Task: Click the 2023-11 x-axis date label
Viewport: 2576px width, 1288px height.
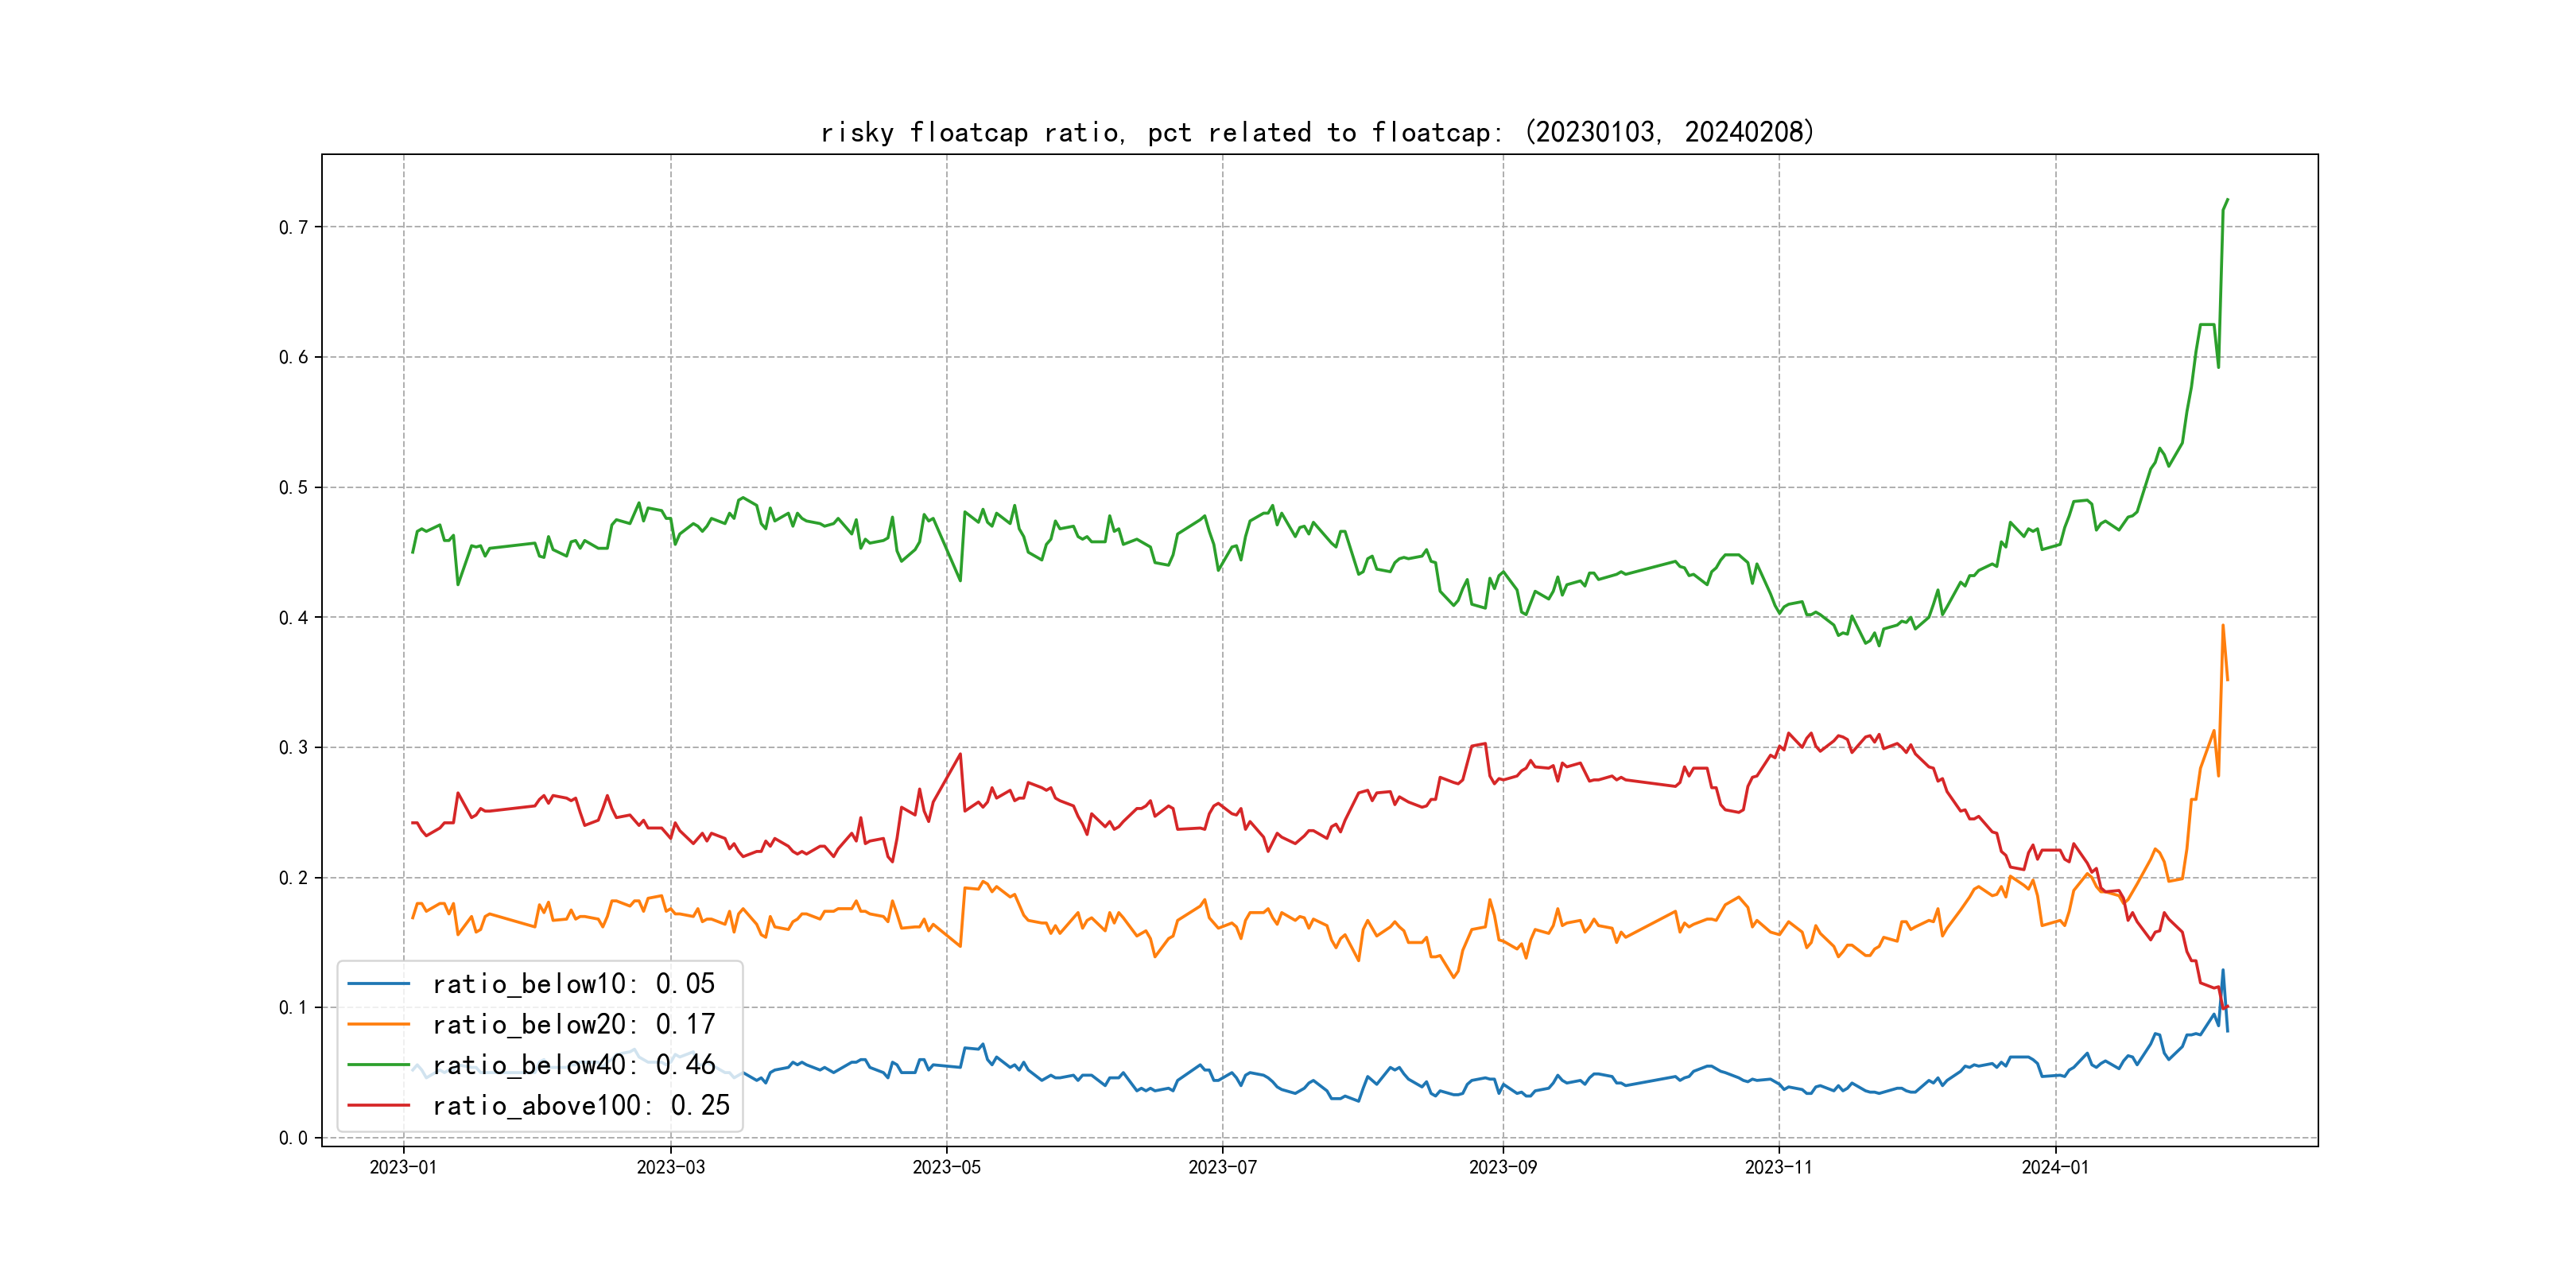Action: 1778,1167
